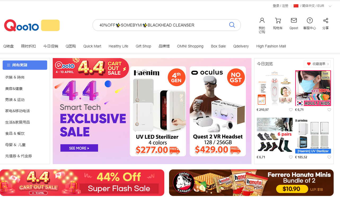Click the share icon

pyautogui.click(x=326, y=20)
